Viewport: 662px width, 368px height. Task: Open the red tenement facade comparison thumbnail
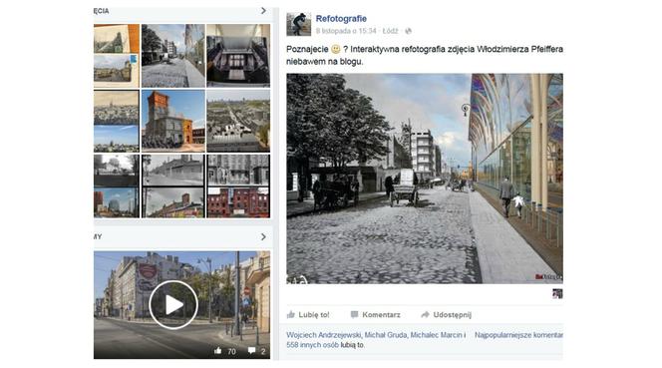click(238, 185)
